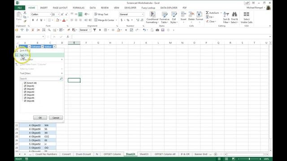Click the formula bar input area

[170, 37]
